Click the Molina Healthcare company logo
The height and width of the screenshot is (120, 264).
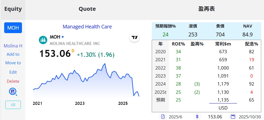tap(43, 40)
